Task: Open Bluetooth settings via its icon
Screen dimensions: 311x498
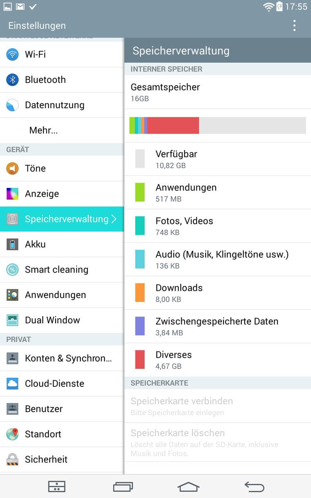Action: pyautogui.click(x=12, y=80)
